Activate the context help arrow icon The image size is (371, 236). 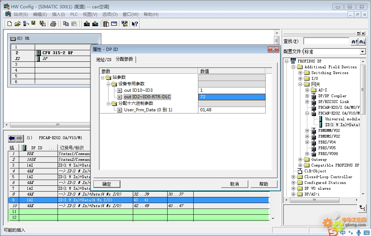click(x=135, y=23)
